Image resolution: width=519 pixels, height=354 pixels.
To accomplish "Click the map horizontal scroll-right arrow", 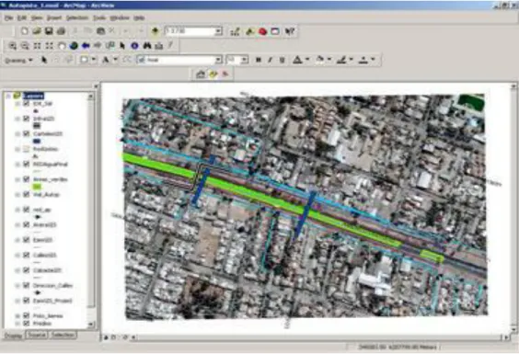I will point(506,337).
